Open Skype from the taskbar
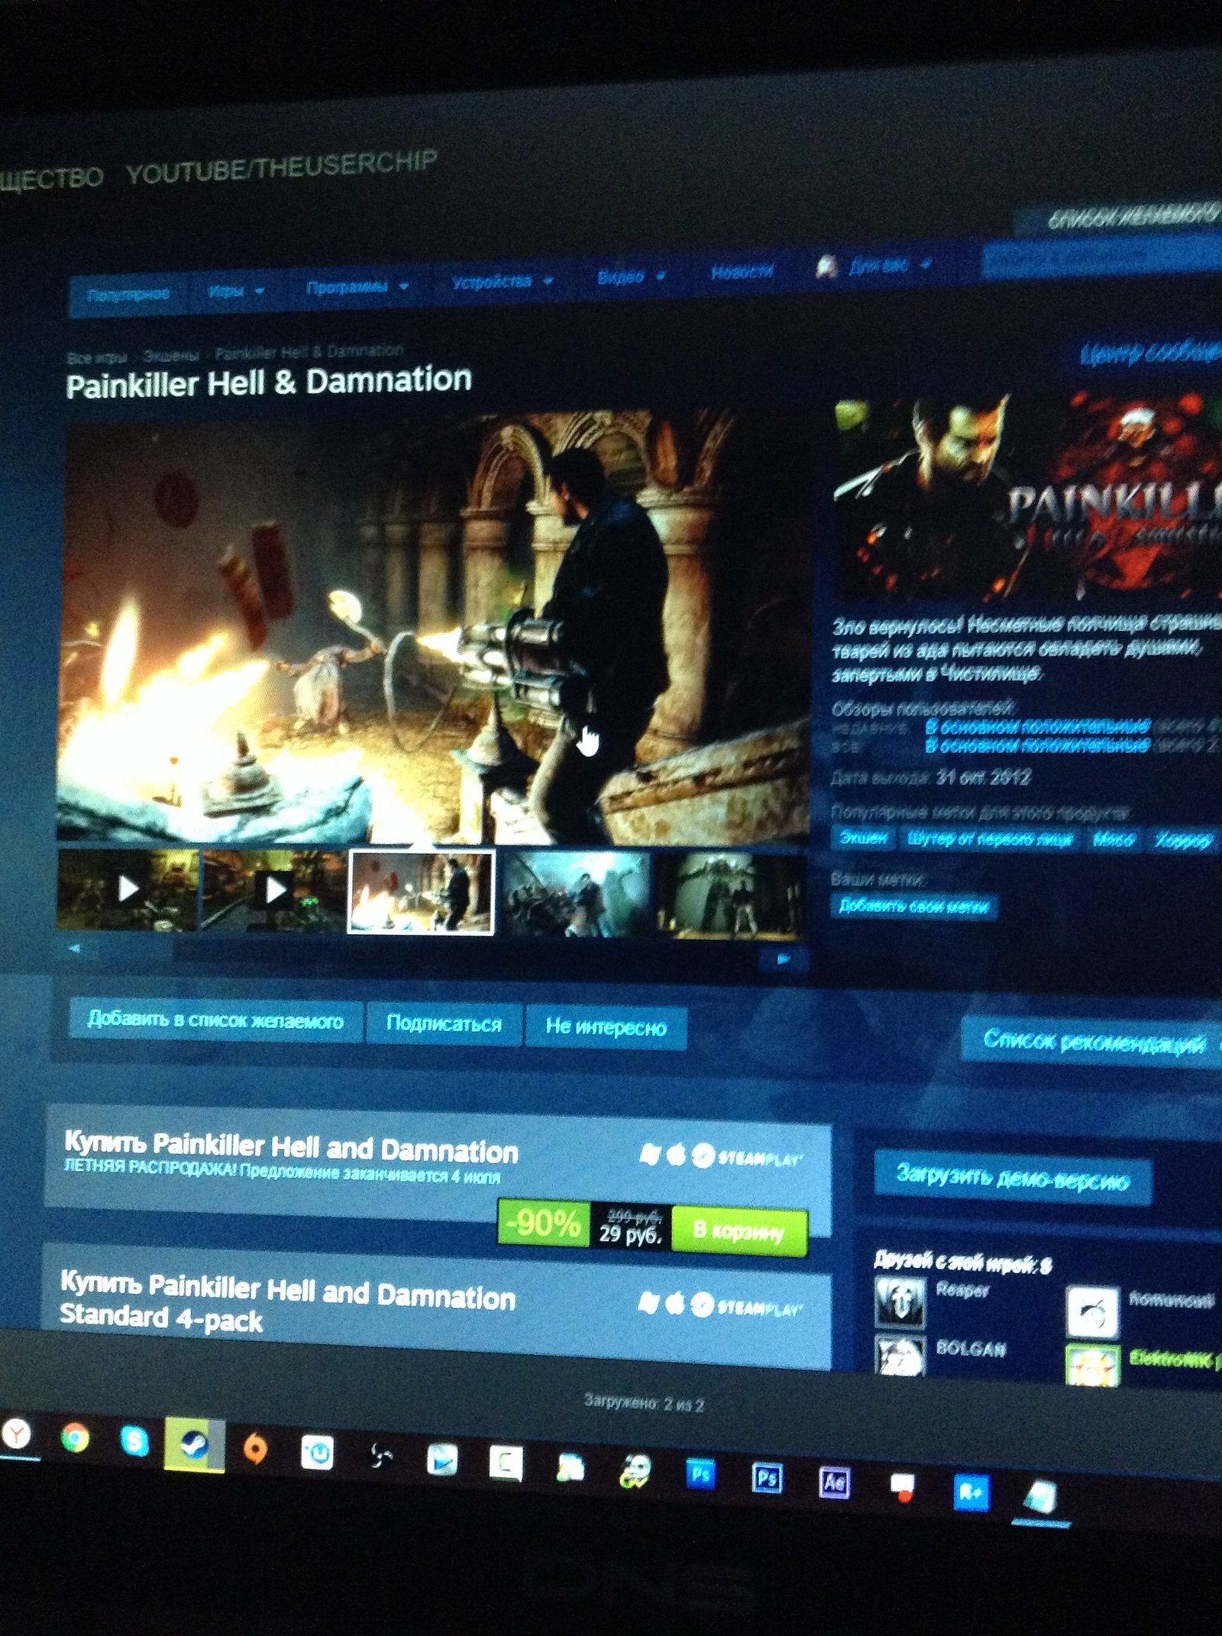This screenshot has width=1222, height=1636. pos(134,1440)
